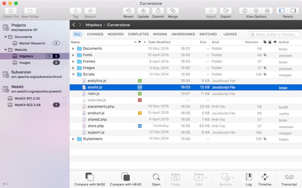This screenshot has height=188, width=302.
Task: Select the store.php file row
Action: [186, 126]
